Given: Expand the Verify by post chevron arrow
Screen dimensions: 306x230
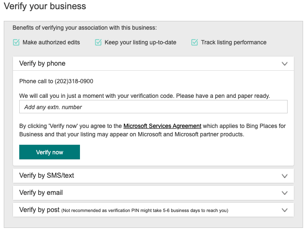Looking at the screenshot, I should coord(285,210).
